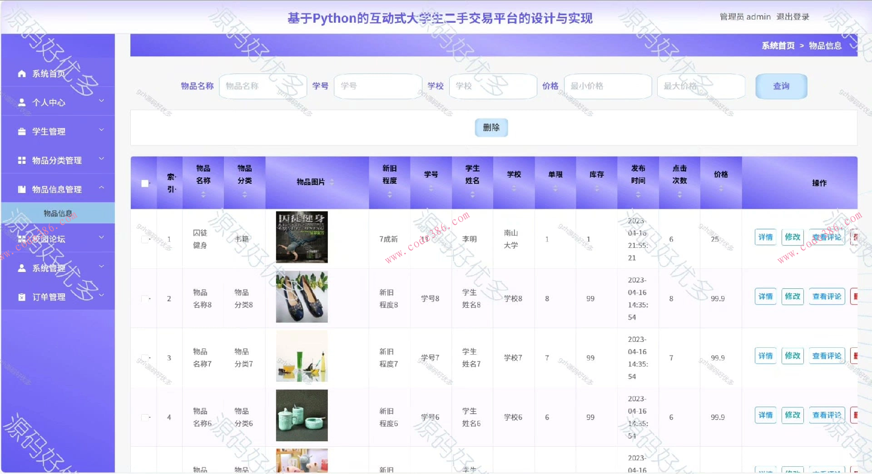This screenshot has height=474, width=872.
Task: Collapse the 物品信息管理 menu
Action: tap(101, 188)
